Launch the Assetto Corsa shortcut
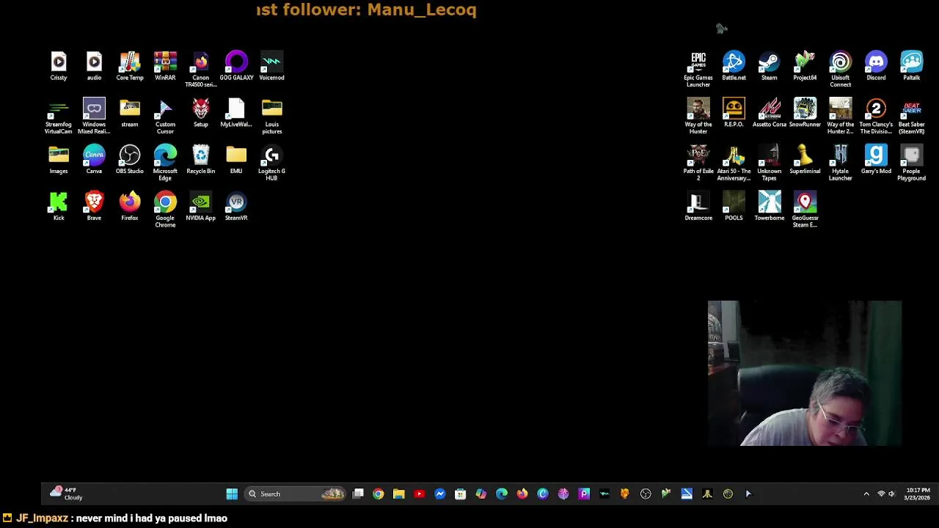Screen dimensions: 939x528 click(x=770, y=113)
